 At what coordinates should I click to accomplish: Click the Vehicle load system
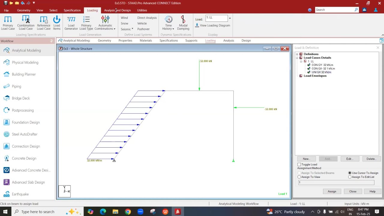(142, 23)
